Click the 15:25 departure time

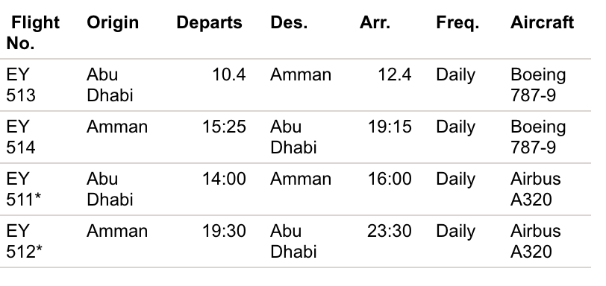pyautogui.click(x=224, y=127)
